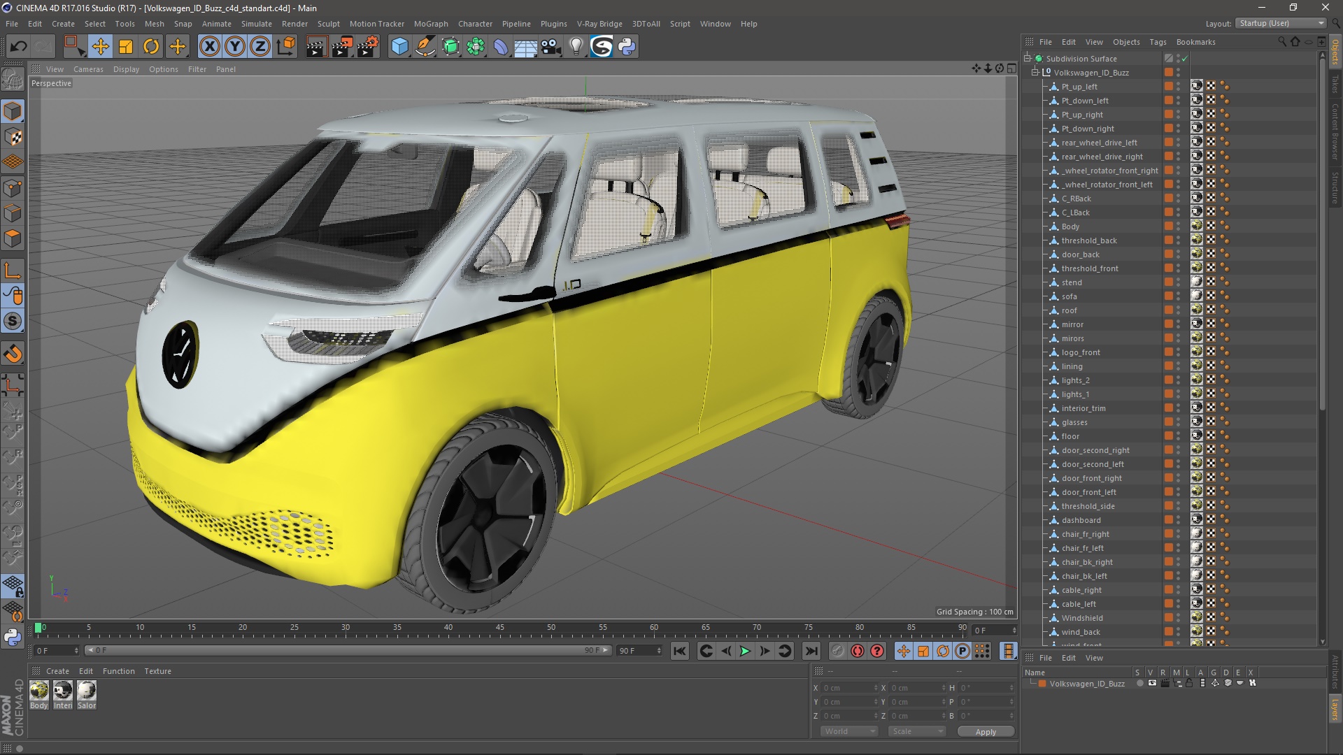Toggle the Subdivision Surface enable checkmark
1343x755 pixels.
(x=1184, y=59)
